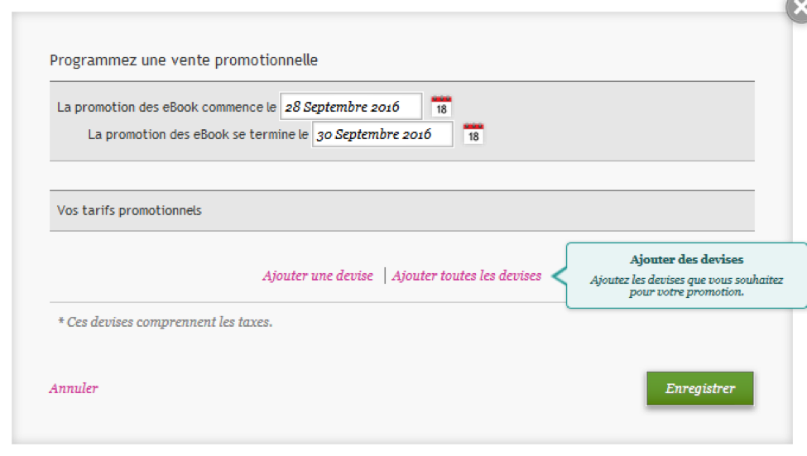The width and height of the screenshot is (807, 456).
Task: Click the 'Programmez une vente promotionnelle' heading
Action: tap(184, 60)
